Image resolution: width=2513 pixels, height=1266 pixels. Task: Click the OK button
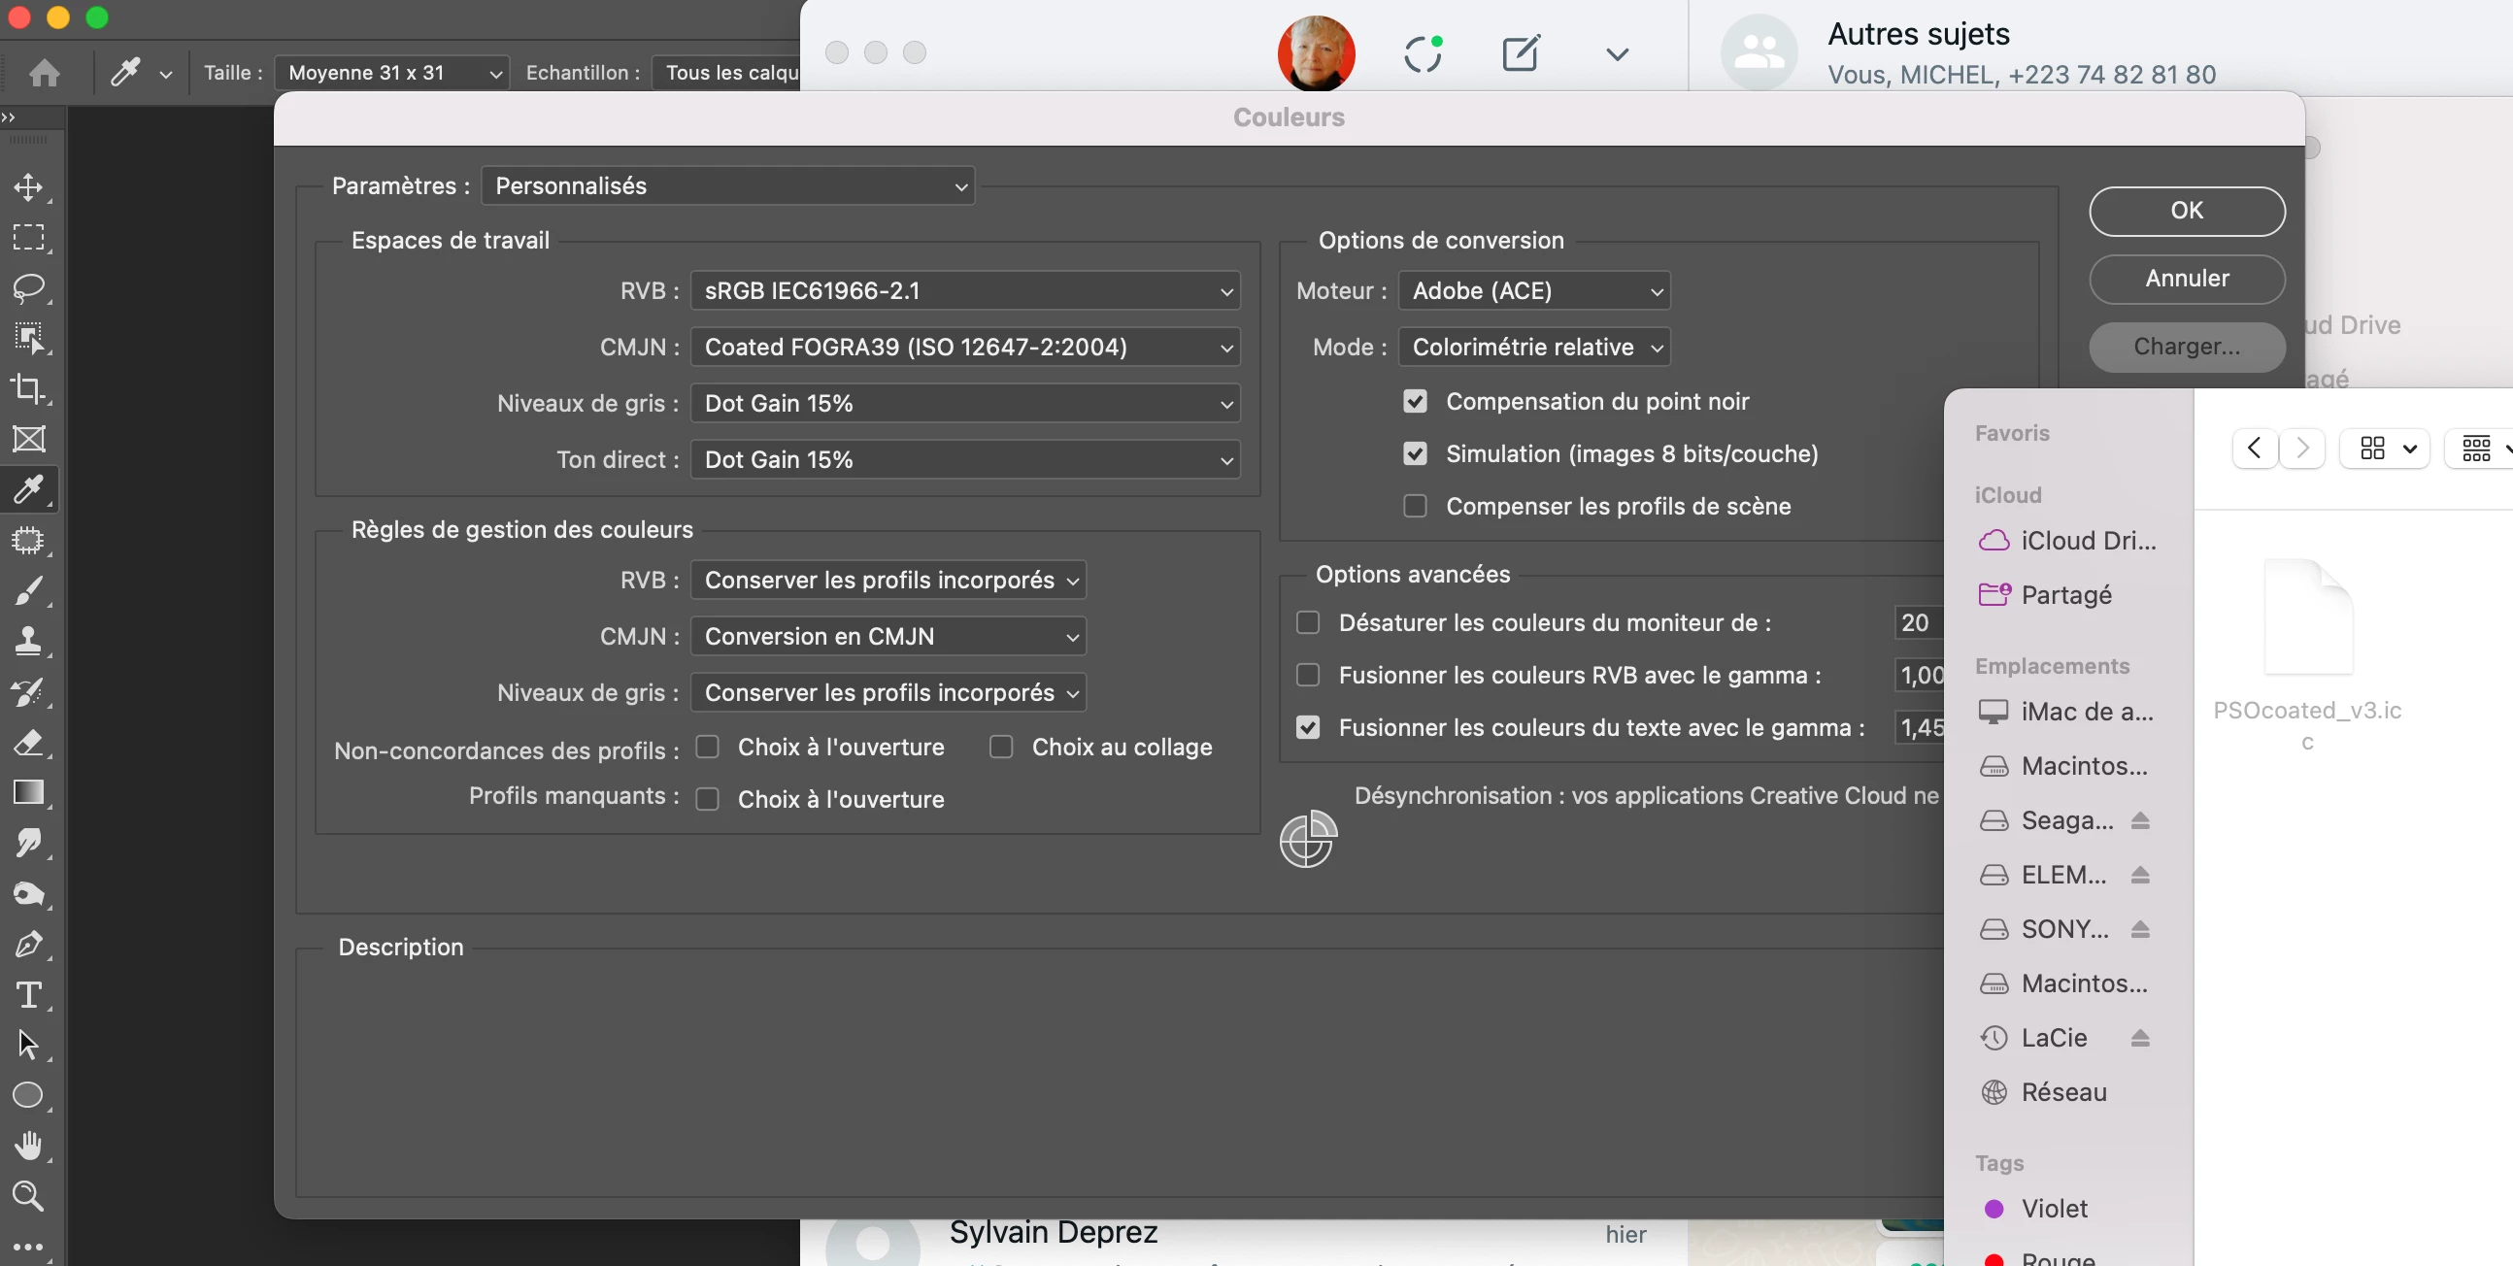tap(2185, 211)
